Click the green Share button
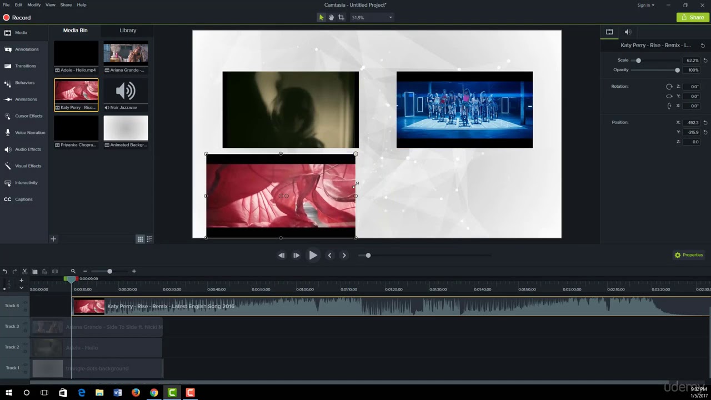This screenshot has width=711, height=400. pyautogui.click(x=693, y=17)
